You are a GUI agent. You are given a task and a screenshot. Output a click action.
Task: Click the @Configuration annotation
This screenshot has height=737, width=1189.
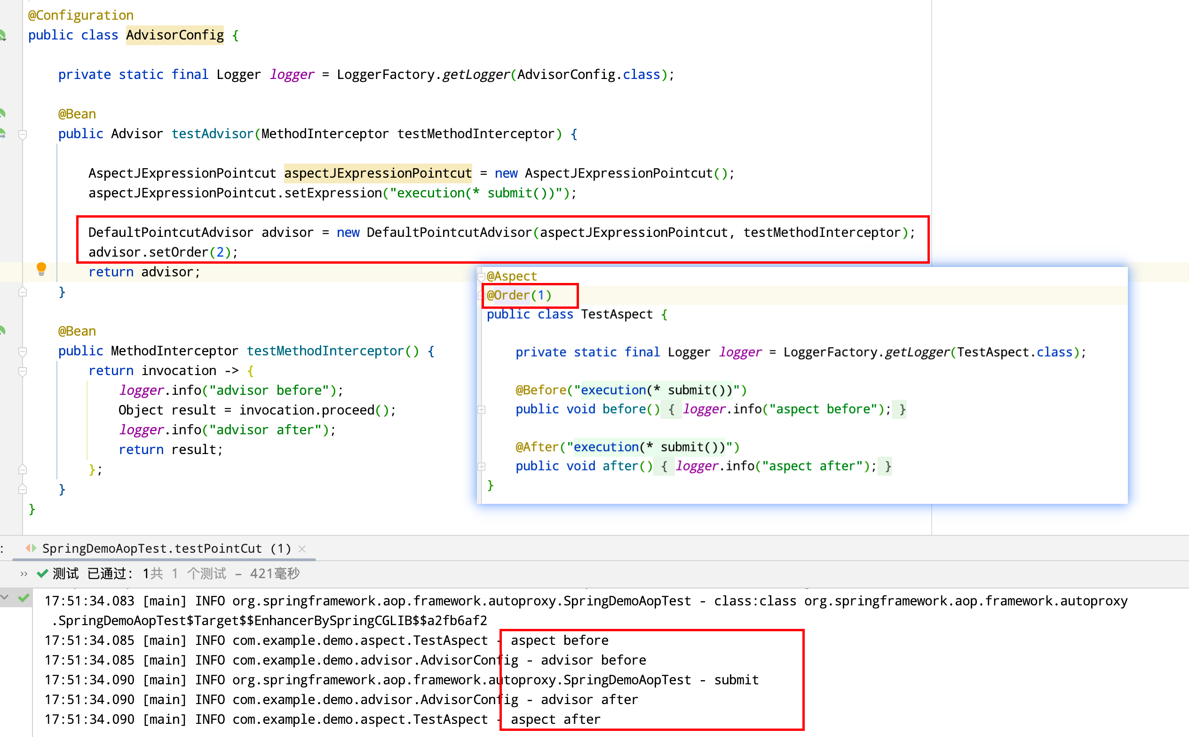click(x=81, y=15)
